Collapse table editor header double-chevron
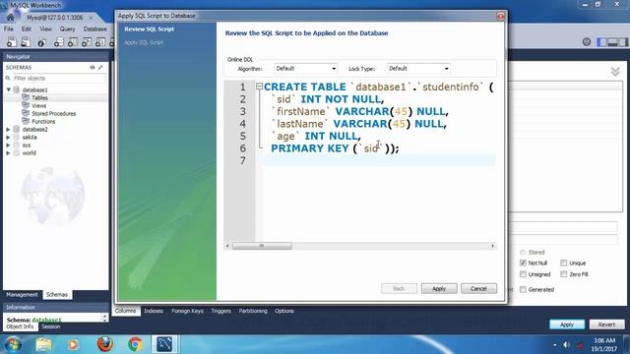Screen dimensions: 630x354 [615, 72]
